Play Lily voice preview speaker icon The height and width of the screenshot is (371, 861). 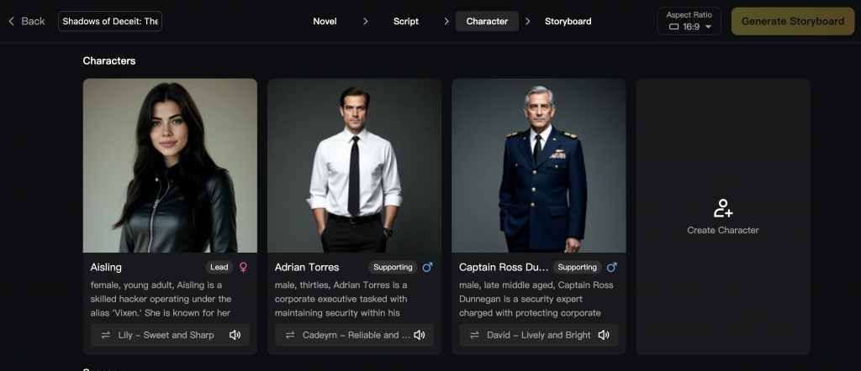[x=235, y=335]
